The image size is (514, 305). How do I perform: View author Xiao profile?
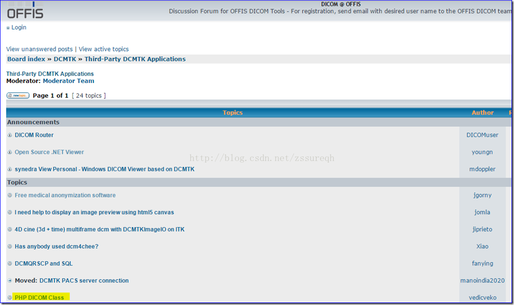(x=482, y=246)
